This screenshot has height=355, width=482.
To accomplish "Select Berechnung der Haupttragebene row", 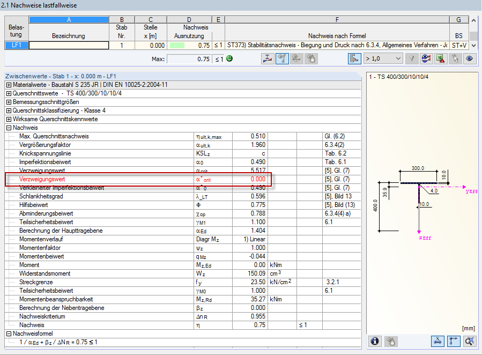I will click(183, 231).
